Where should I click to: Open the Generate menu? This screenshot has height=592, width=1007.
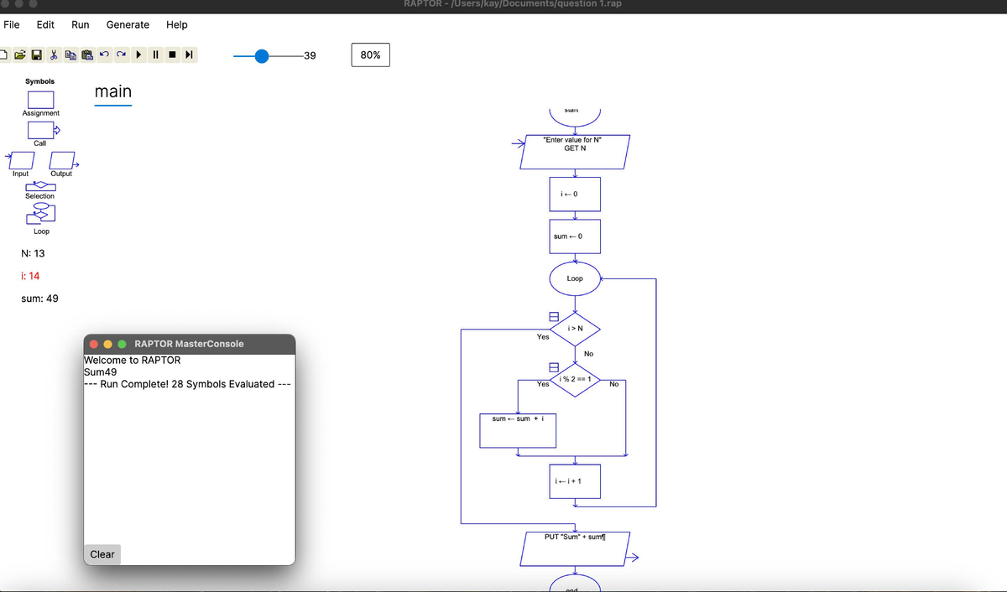[128, 24]
